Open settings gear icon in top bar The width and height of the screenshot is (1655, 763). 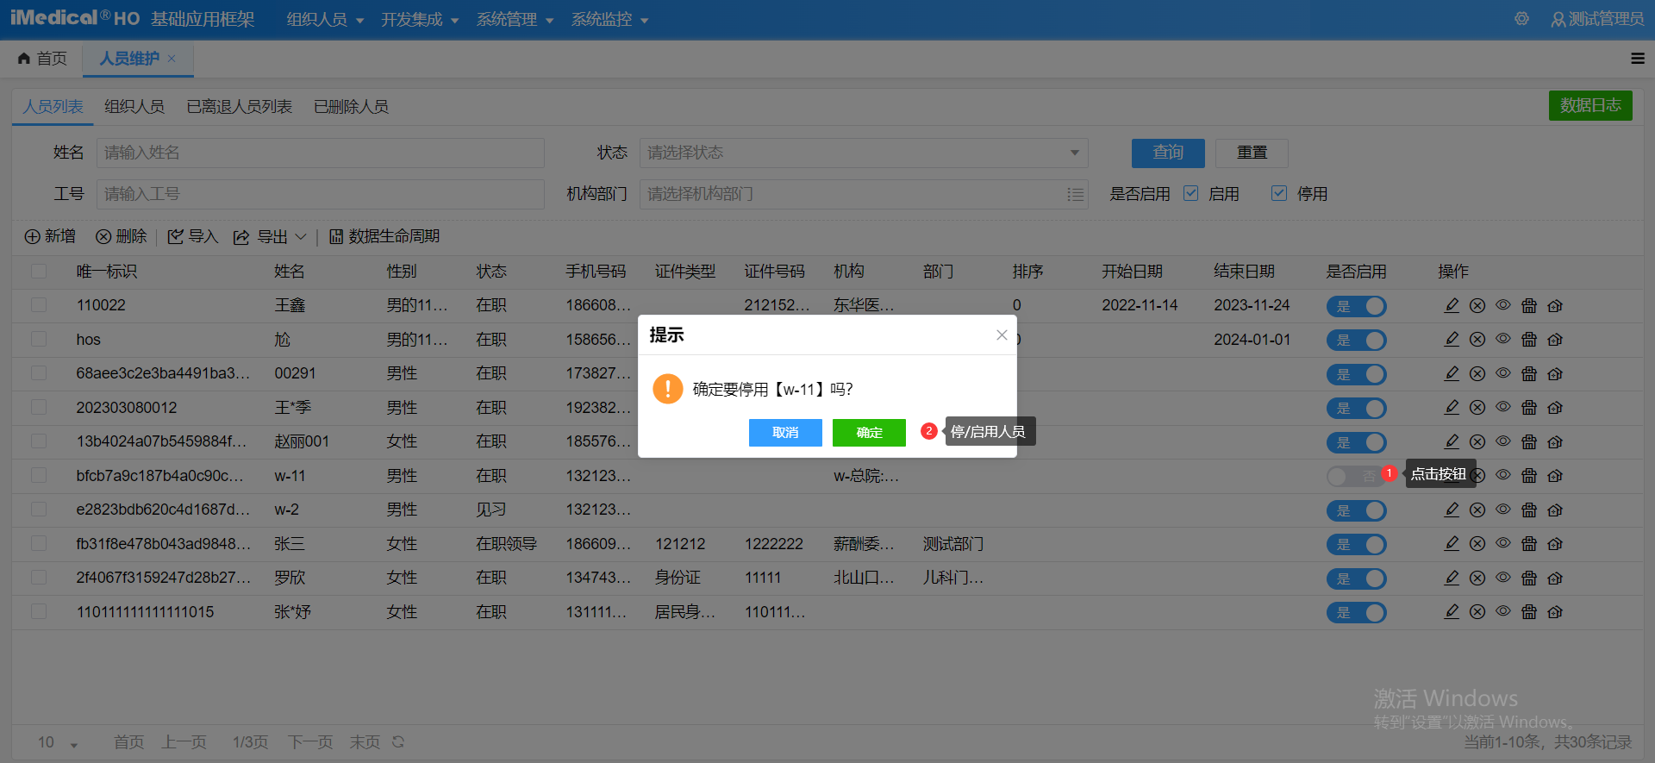[1522, 19]
